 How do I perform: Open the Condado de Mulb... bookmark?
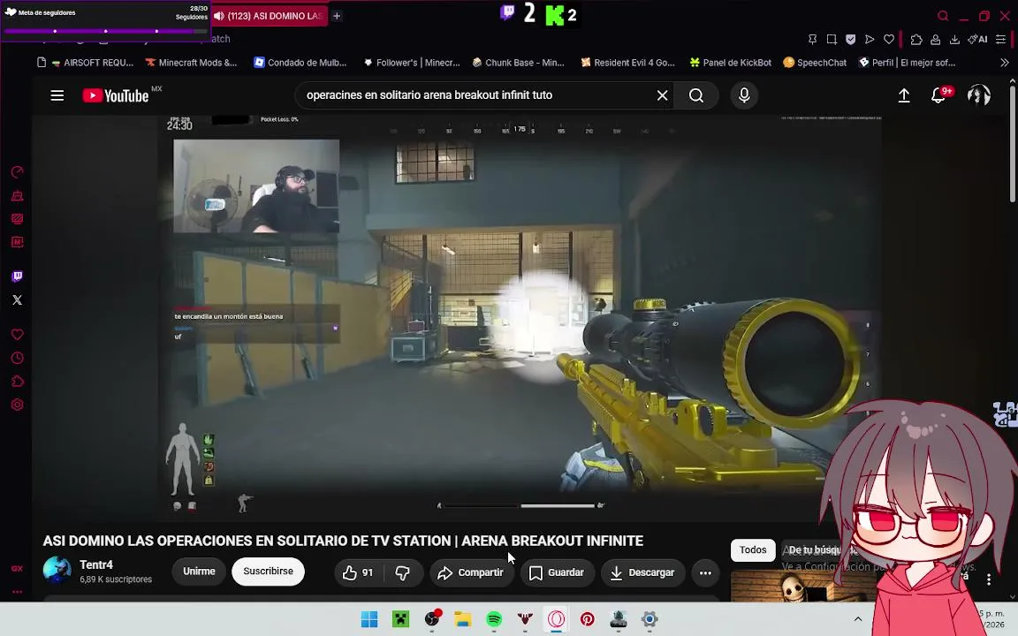[300, 63]
